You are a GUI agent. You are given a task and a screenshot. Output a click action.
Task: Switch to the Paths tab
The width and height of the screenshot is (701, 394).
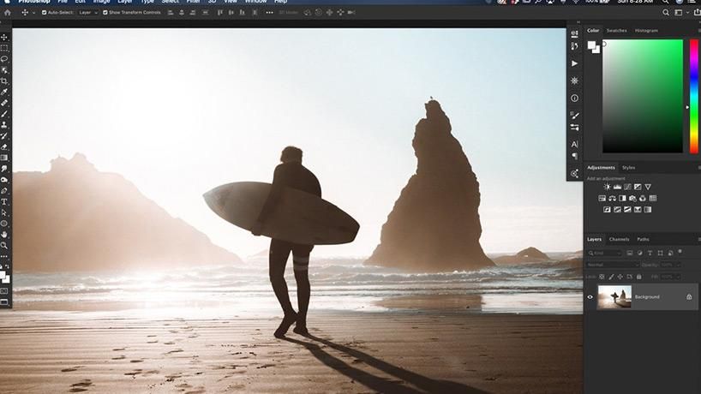point(643,240)
